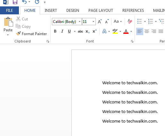Open the undo history dropdown arrow

coord(29,2)
